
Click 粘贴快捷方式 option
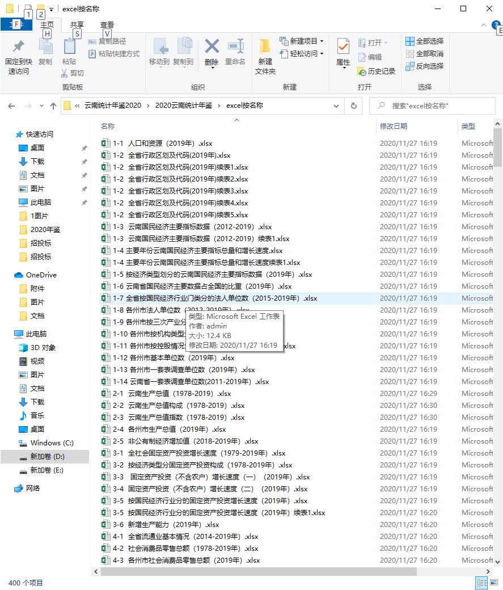(114, 54)
